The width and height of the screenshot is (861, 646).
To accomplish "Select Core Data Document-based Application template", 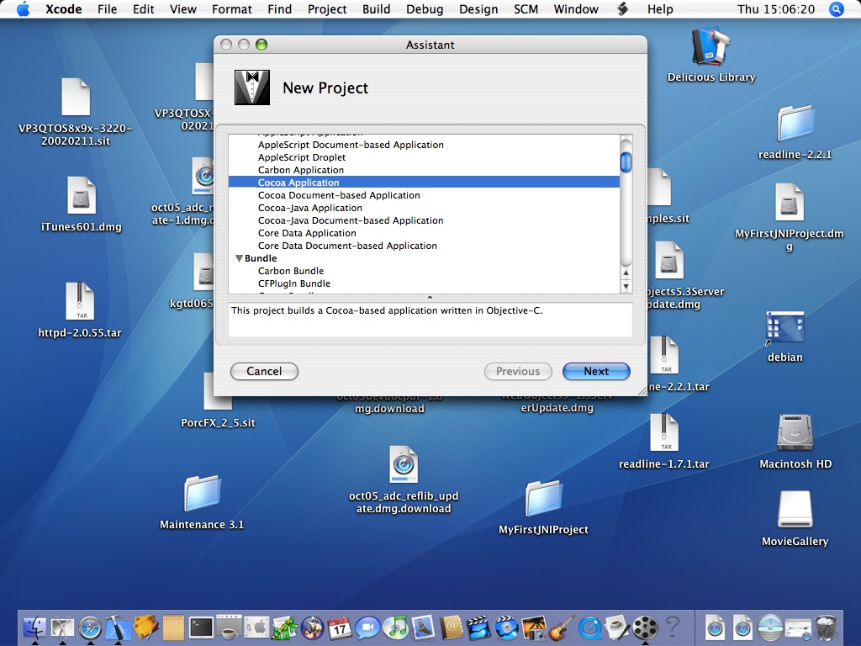I will coord(347,246).
